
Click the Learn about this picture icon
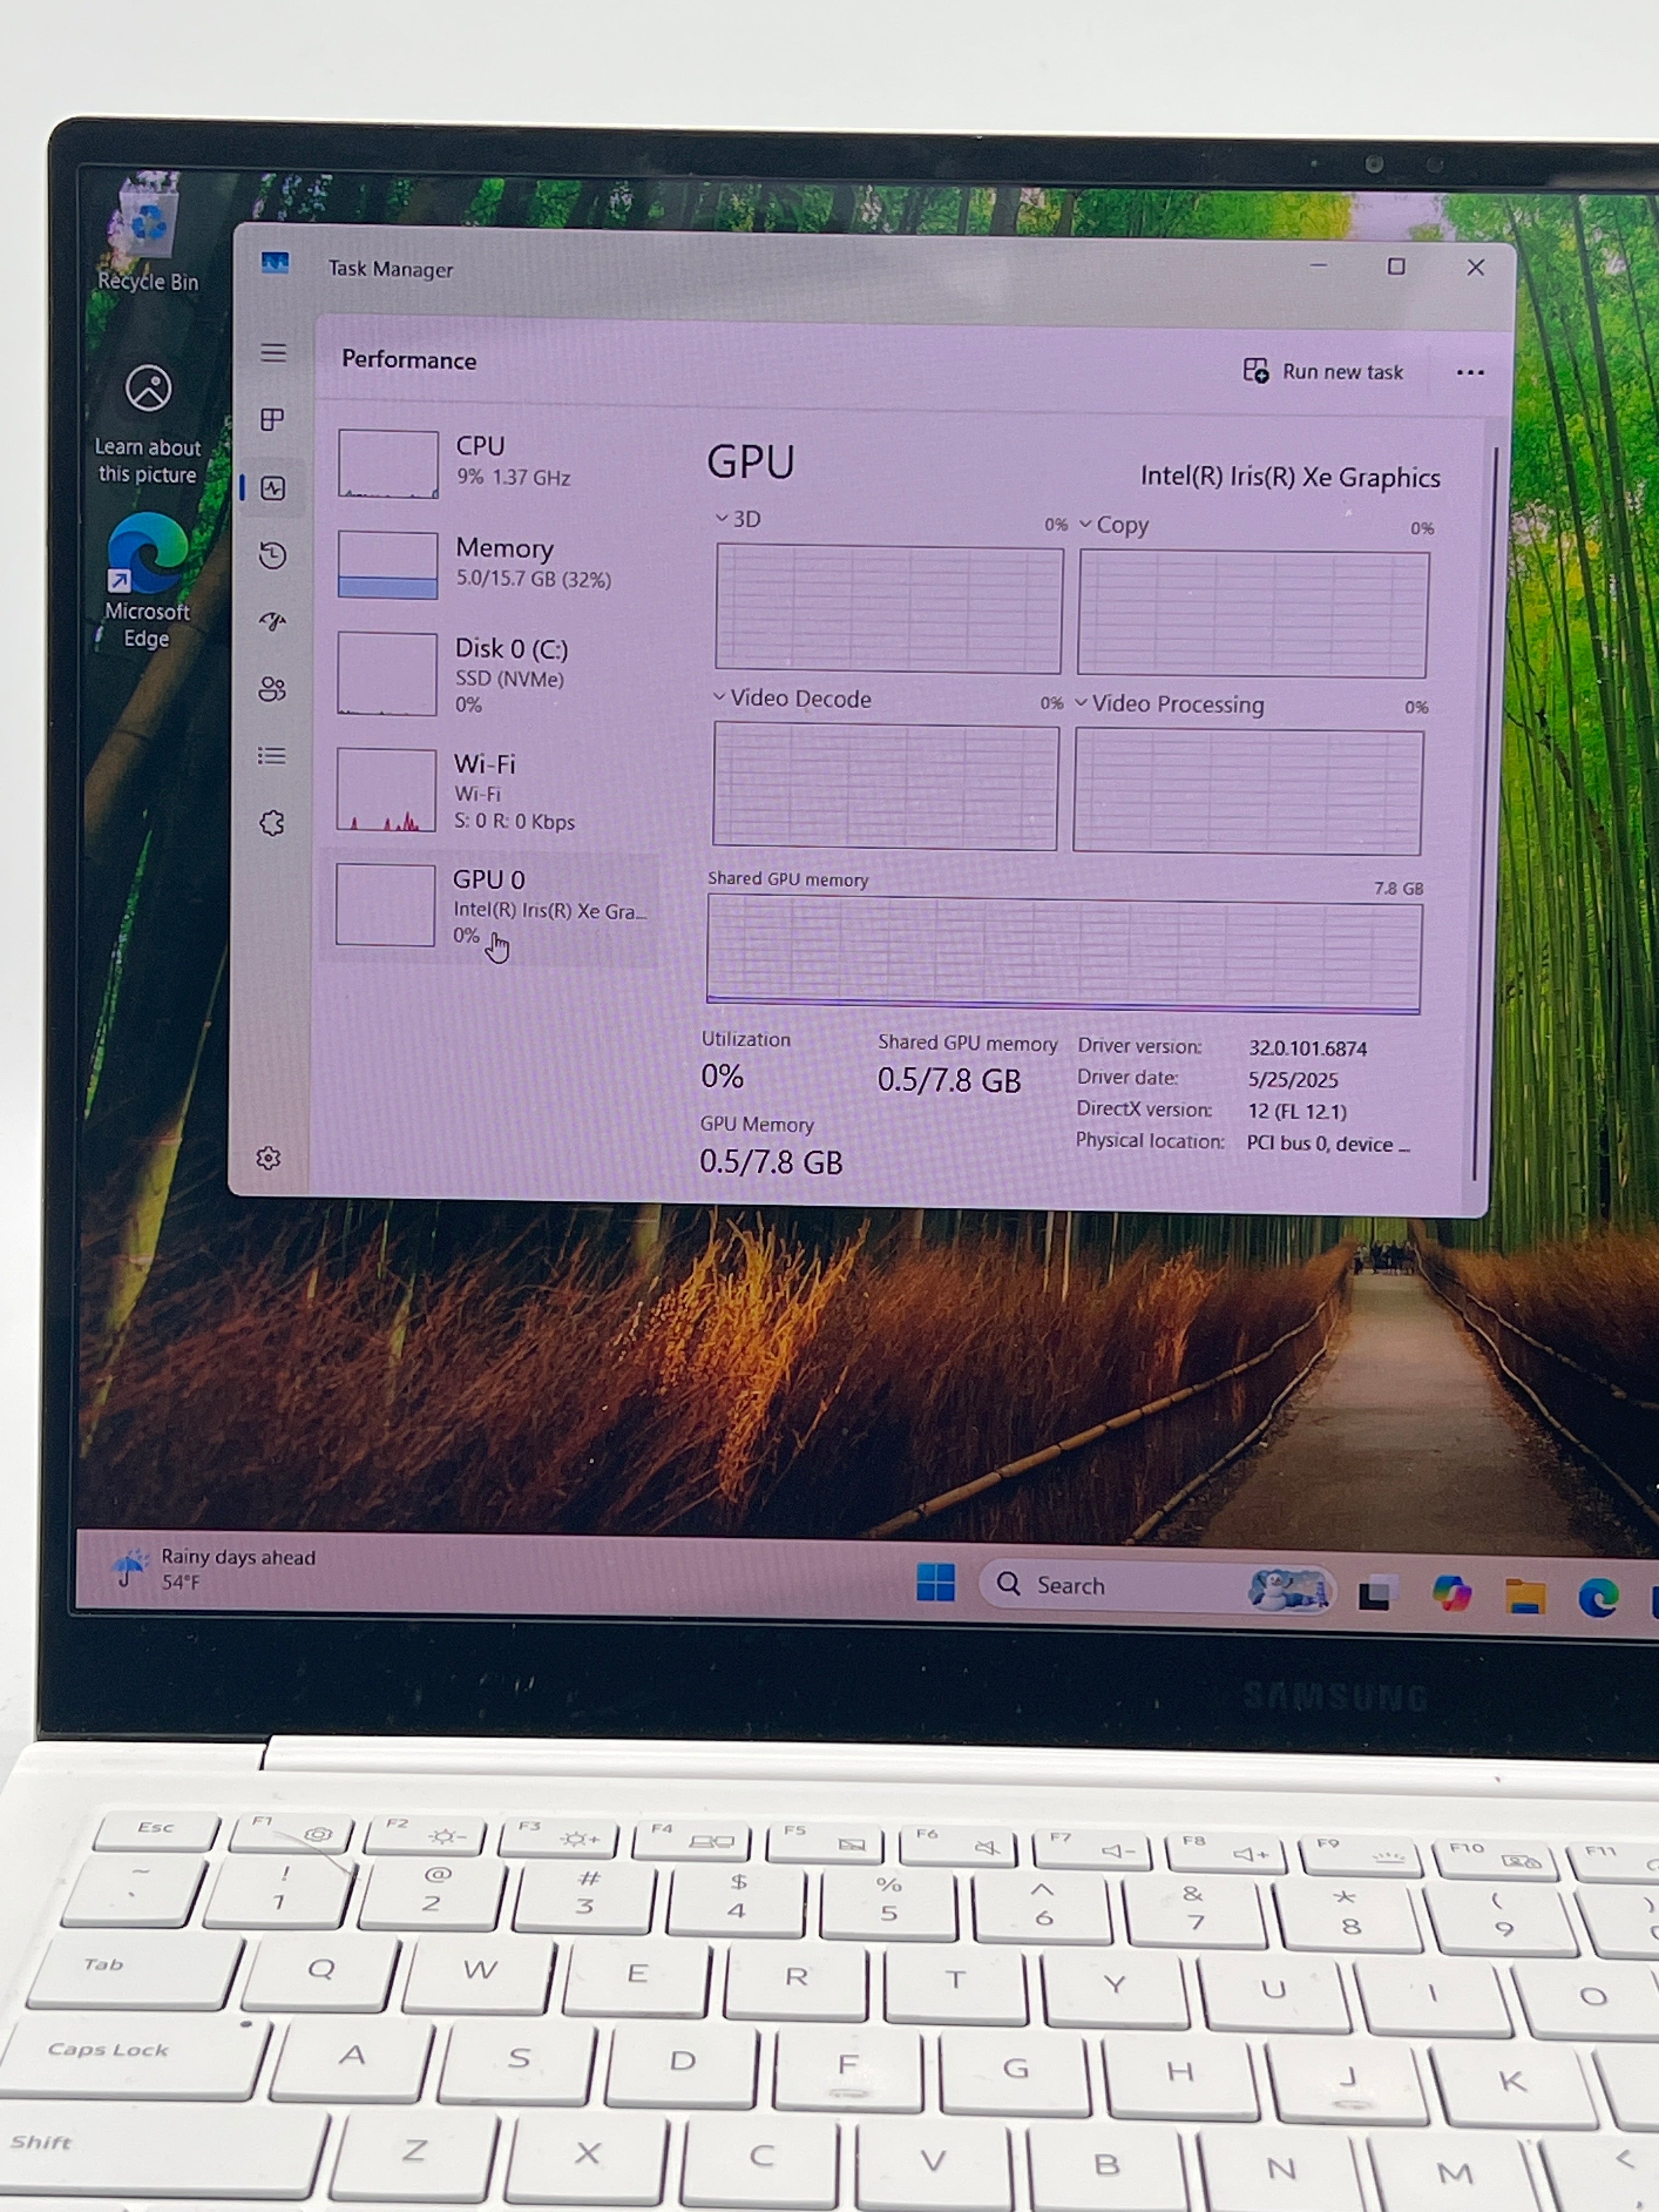(x=148, y=388)
